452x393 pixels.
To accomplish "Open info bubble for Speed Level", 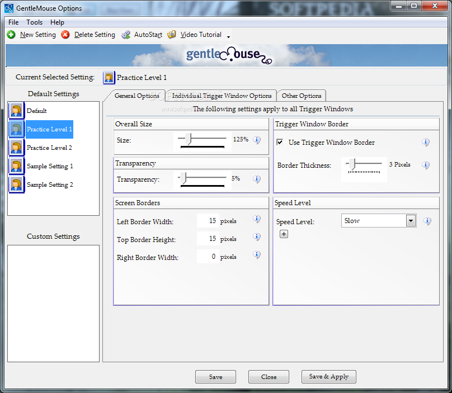I will coord(427,221).
